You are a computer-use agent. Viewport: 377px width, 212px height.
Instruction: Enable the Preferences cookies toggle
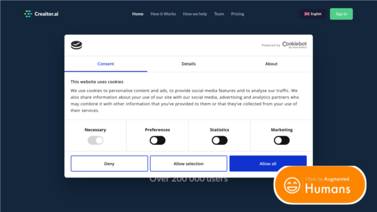pos(157,140)
